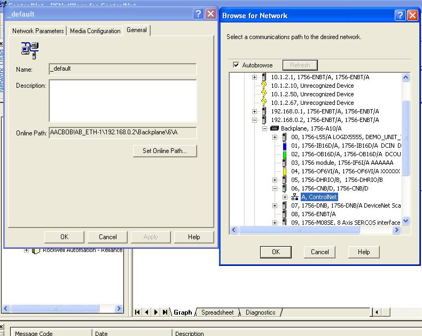
Task: Click the network tree vertical scrollbar up arrow
Action: tap(405, 78)
